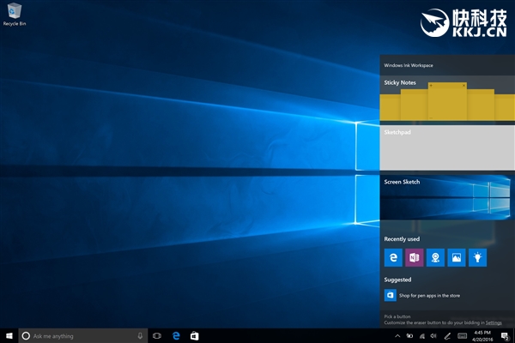The height and width of the screenshot is (343, 515).
Task: Open the Photos app tile in Recently used
Action: click(456, 257)
